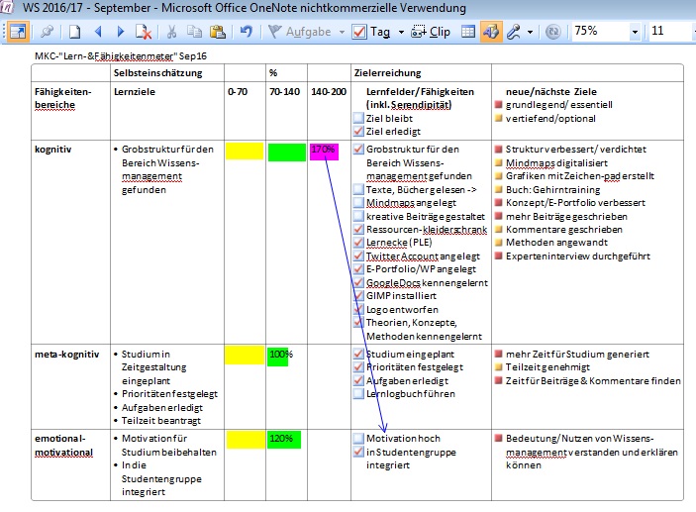Click the yellow tag beside 'Mindmaps digitalisiert'
696x512 pixels.
pos(498,163)
